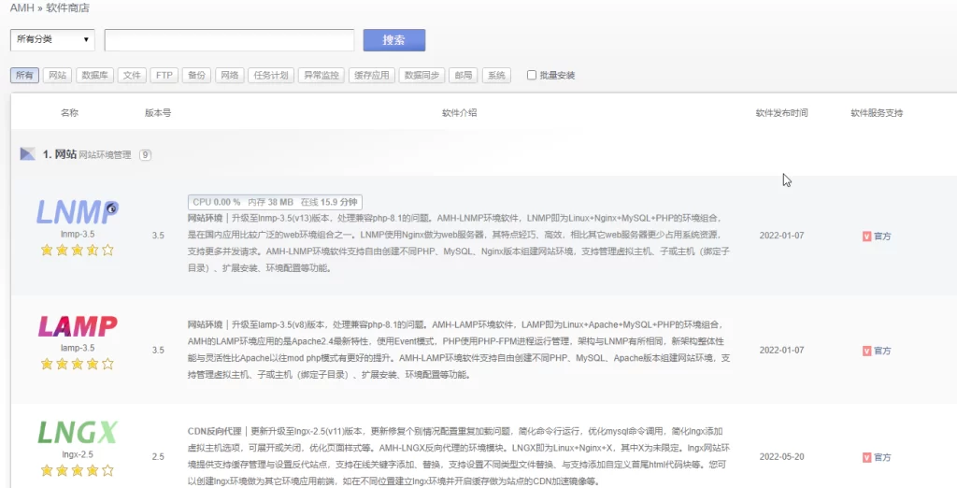The image size is (957, 488).
Task: Open the AMH breadcrumb link
Action: pos(22,7)
